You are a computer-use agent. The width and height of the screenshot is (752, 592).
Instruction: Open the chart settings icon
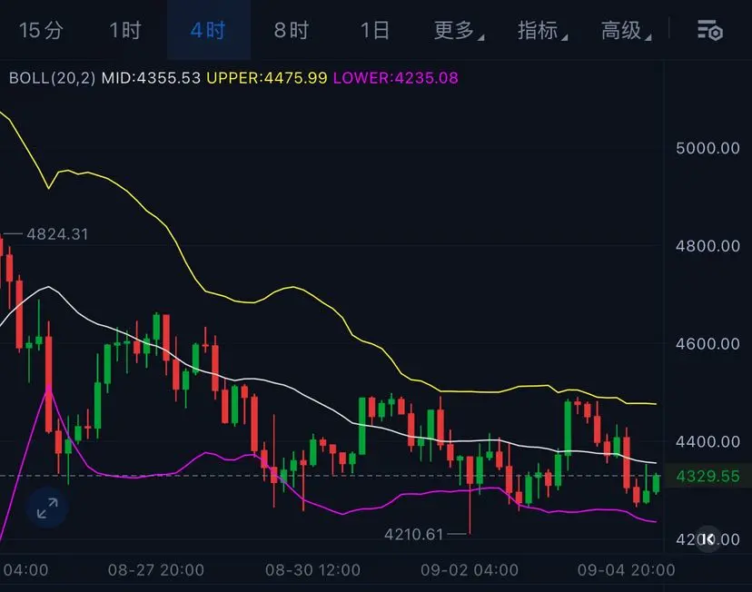point(710,31)
